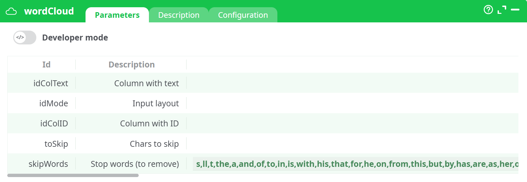Select the idColText parameter row
This screenshot has height=182, width=527.
(x=51, y=83)
